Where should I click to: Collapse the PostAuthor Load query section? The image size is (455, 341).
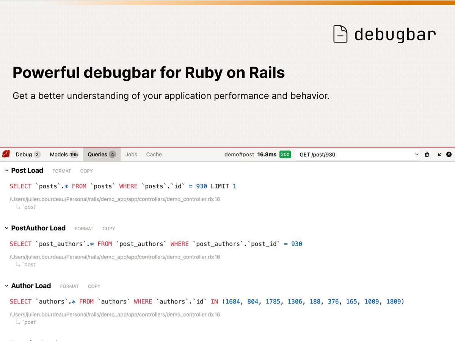[6, 228]
